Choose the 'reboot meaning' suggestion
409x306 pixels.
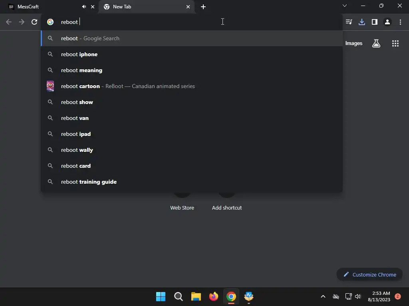pyautogui.click(x=192, y=70)
